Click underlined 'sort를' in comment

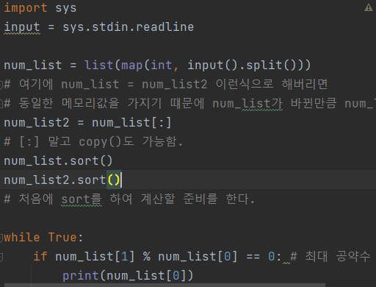pyautogui.click(x=82, y=199)
